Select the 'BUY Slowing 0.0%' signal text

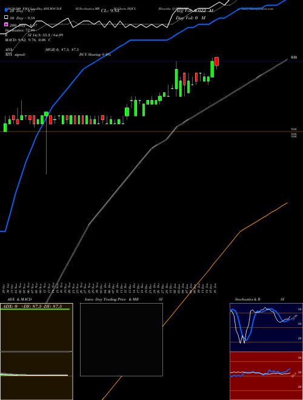point(95,55)
